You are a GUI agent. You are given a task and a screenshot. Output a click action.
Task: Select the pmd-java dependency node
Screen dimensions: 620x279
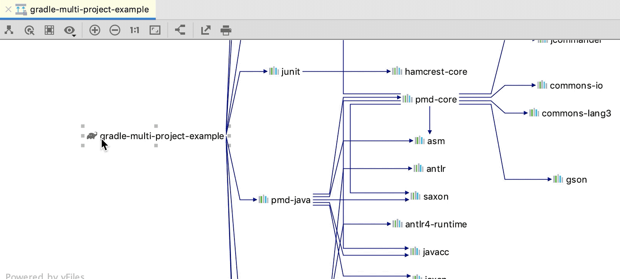tap(290, 200)
